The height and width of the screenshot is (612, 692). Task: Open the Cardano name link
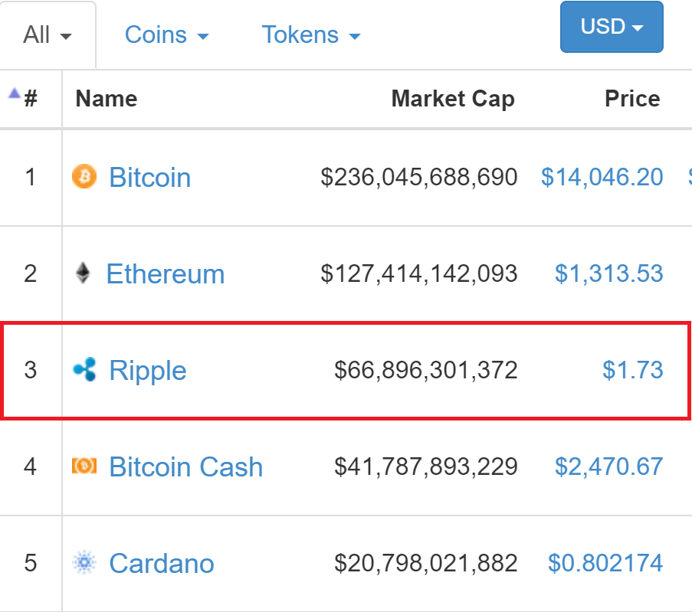[162, 564]
